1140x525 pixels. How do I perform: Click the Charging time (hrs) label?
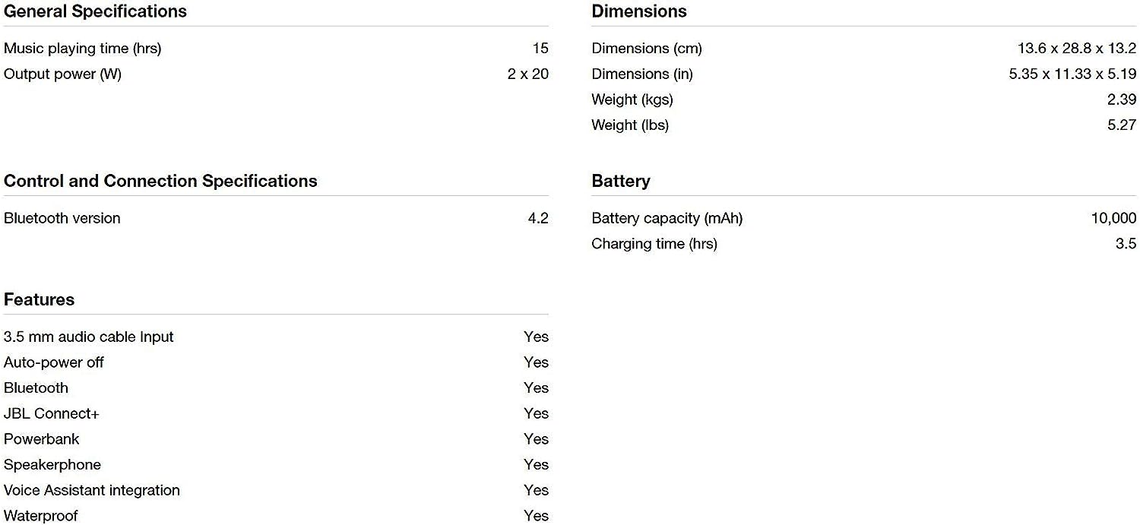(x=654, y=244)
